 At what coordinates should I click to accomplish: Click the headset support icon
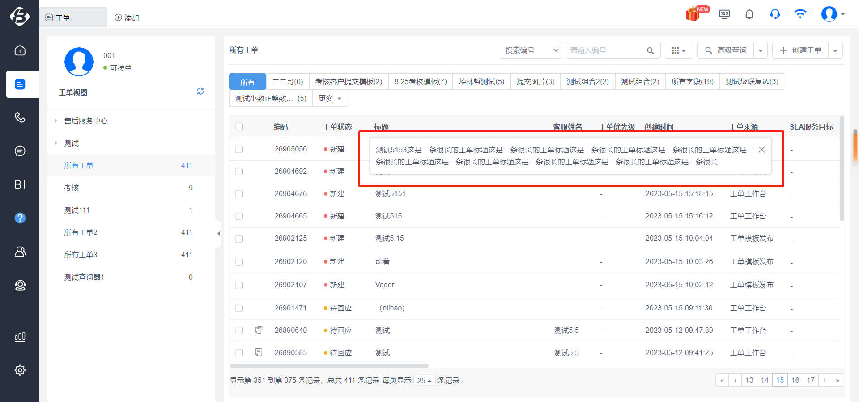tap(775, 14)
